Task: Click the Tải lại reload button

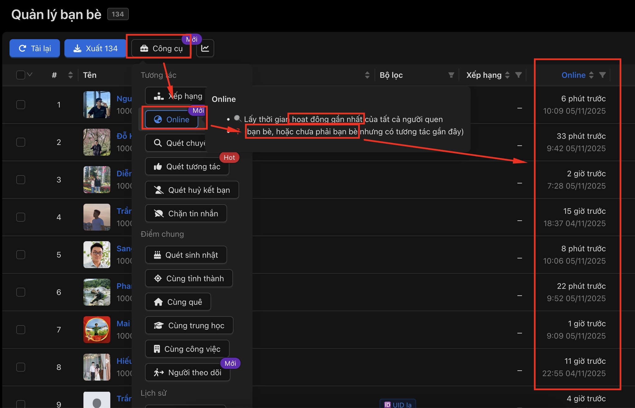Action: tap(34, 48)
